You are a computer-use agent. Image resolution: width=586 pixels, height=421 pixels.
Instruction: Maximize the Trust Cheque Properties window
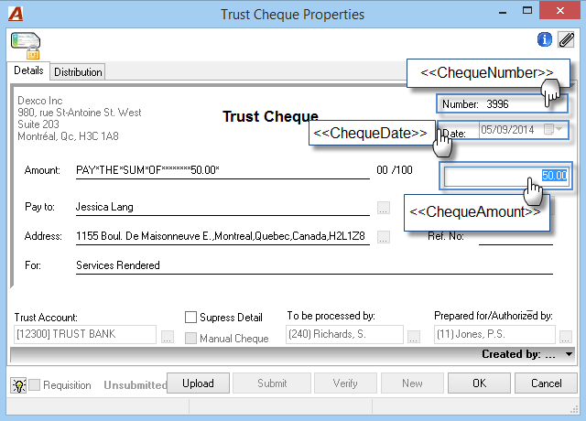(x=527, y=11)
